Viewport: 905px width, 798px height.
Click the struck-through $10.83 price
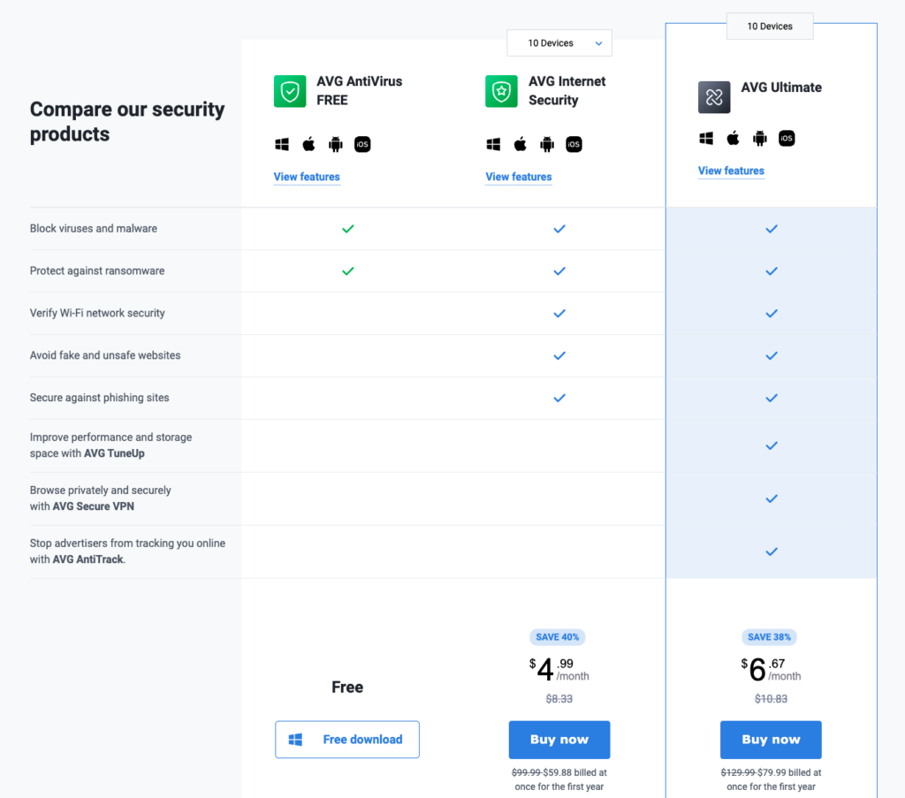point(771,699)
